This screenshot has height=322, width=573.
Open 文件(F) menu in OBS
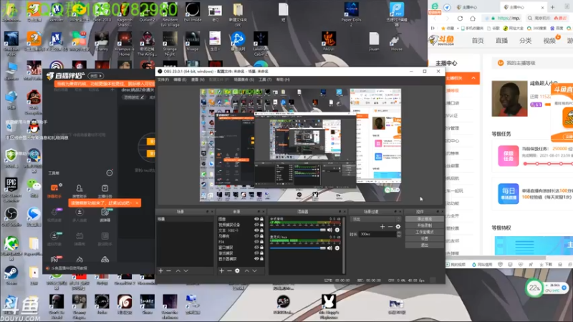point(163,79)
